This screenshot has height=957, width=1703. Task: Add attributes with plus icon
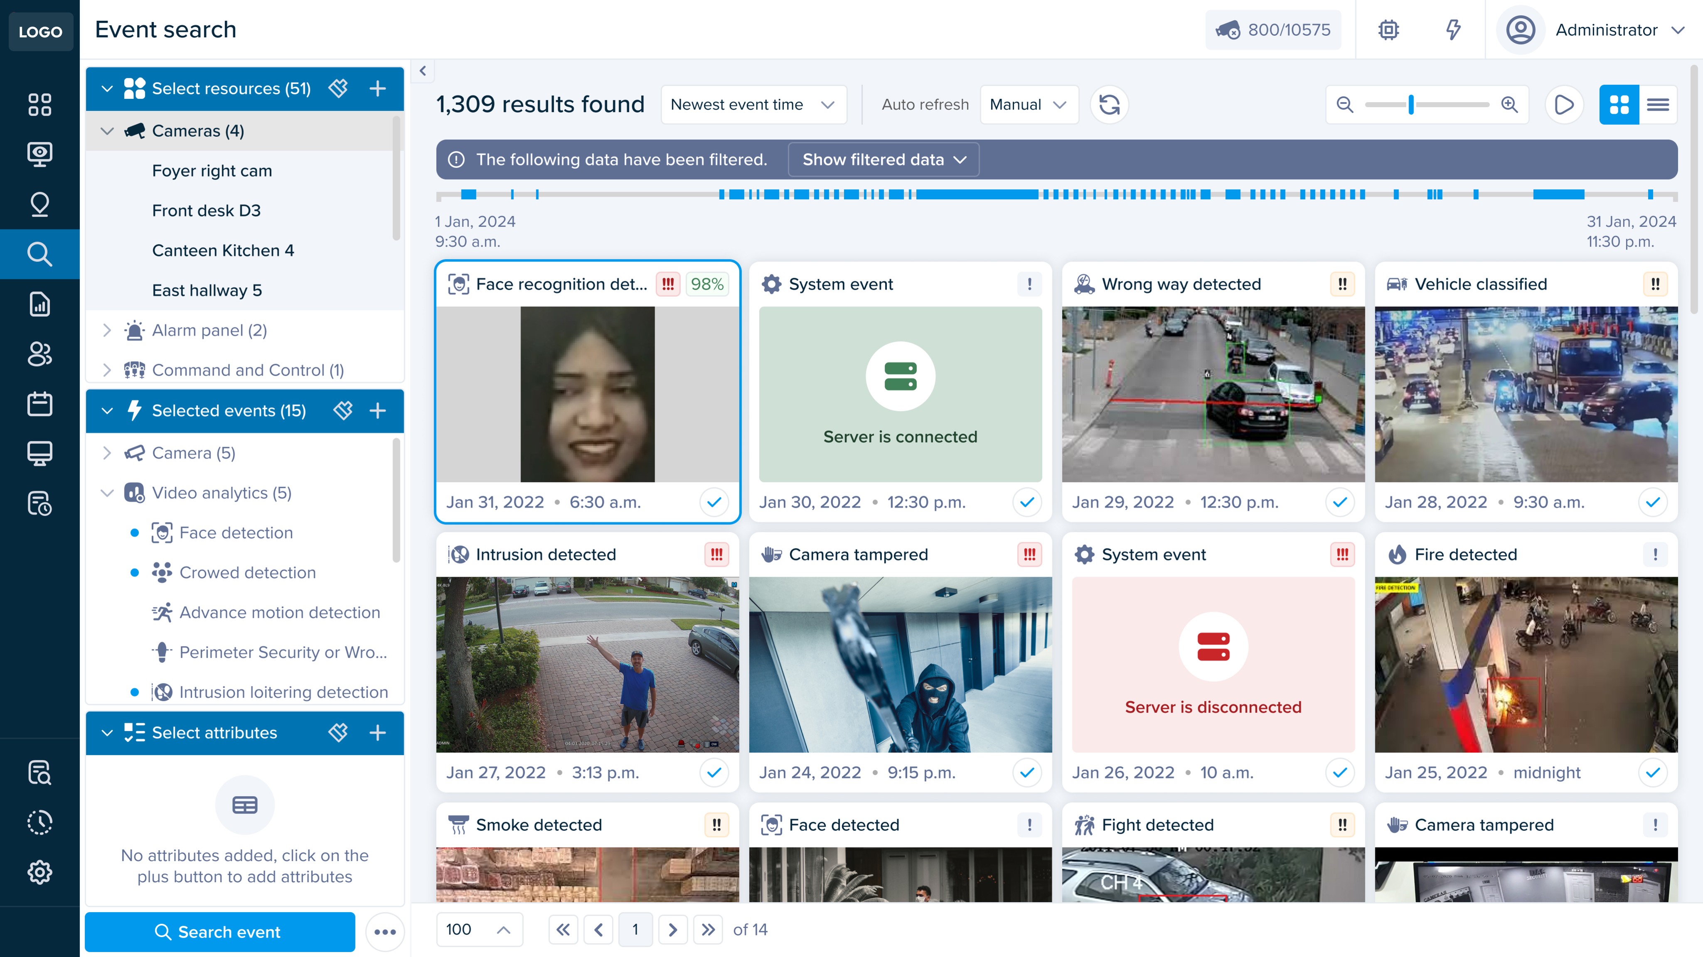tap(377, 732)
